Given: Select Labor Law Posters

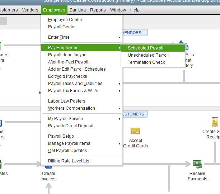Looking at the screenshot, I should [x=82, y=101].
